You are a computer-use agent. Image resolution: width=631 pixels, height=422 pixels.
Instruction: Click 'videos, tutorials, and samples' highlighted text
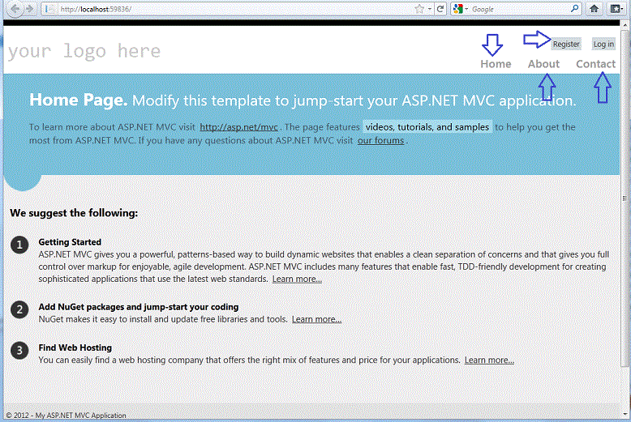click(x=427, y=127)
